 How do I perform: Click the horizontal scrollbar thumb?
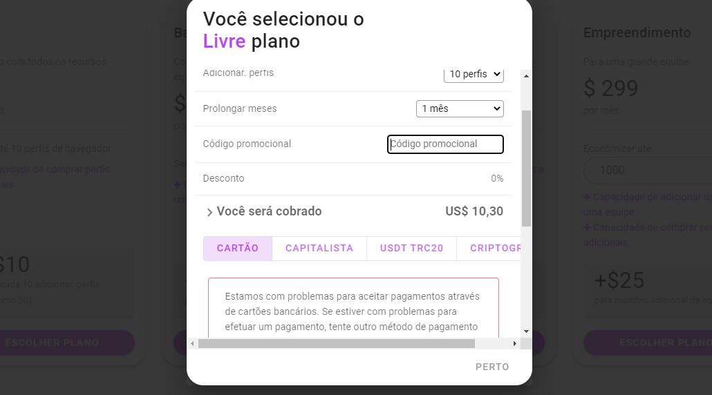(x=337, y=344)
